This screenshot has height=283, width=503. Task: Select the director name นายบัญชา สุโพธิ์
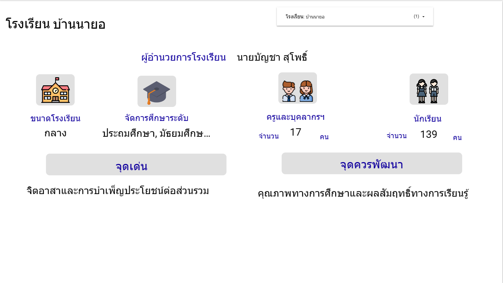click(x=272, y=58)
